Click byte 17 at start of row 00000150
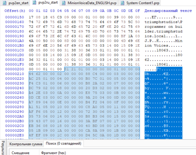This screenshot has width=196, height=155. pyautogui.click(x=31, y=17)
